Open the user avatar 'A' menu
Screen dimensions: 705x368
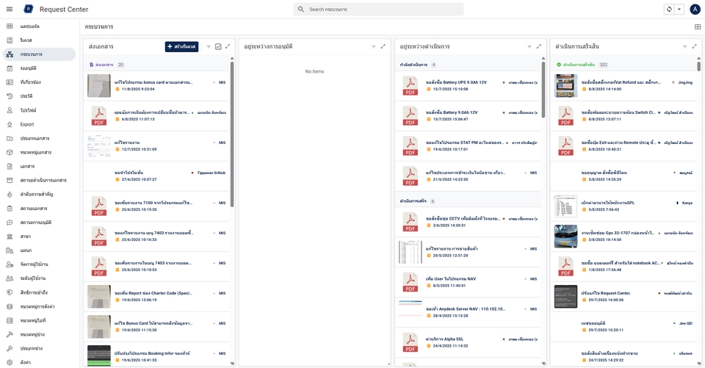pyautogui.click(x=695, y=10)
